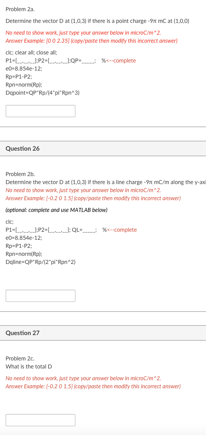The image size is (206, 435).
Task: Click the MATLAB line Dqline=QP*Rp/(2*pi*Rpn^2)
Action: pyautogui.click(x=41, y=262)
